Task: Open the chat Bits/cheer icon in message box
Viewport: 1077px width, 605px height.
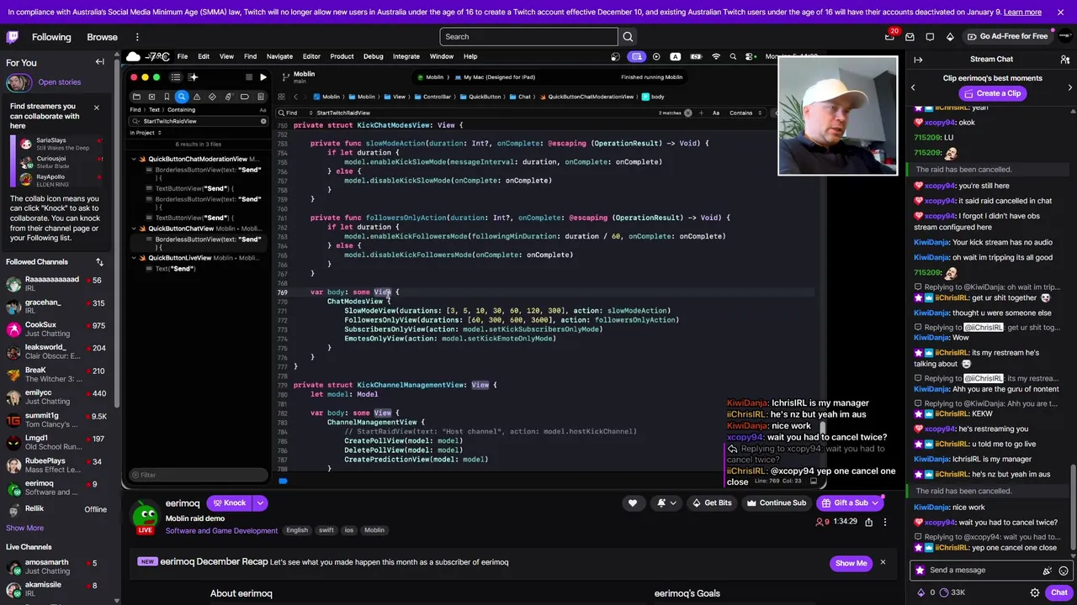Action: (1047, 570)
